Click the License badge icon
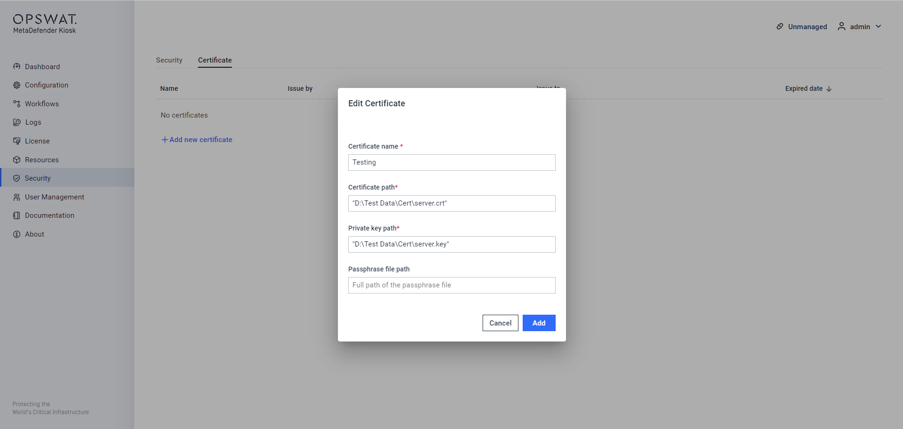This screenshot has height=429, width=903. coord(16,141)
